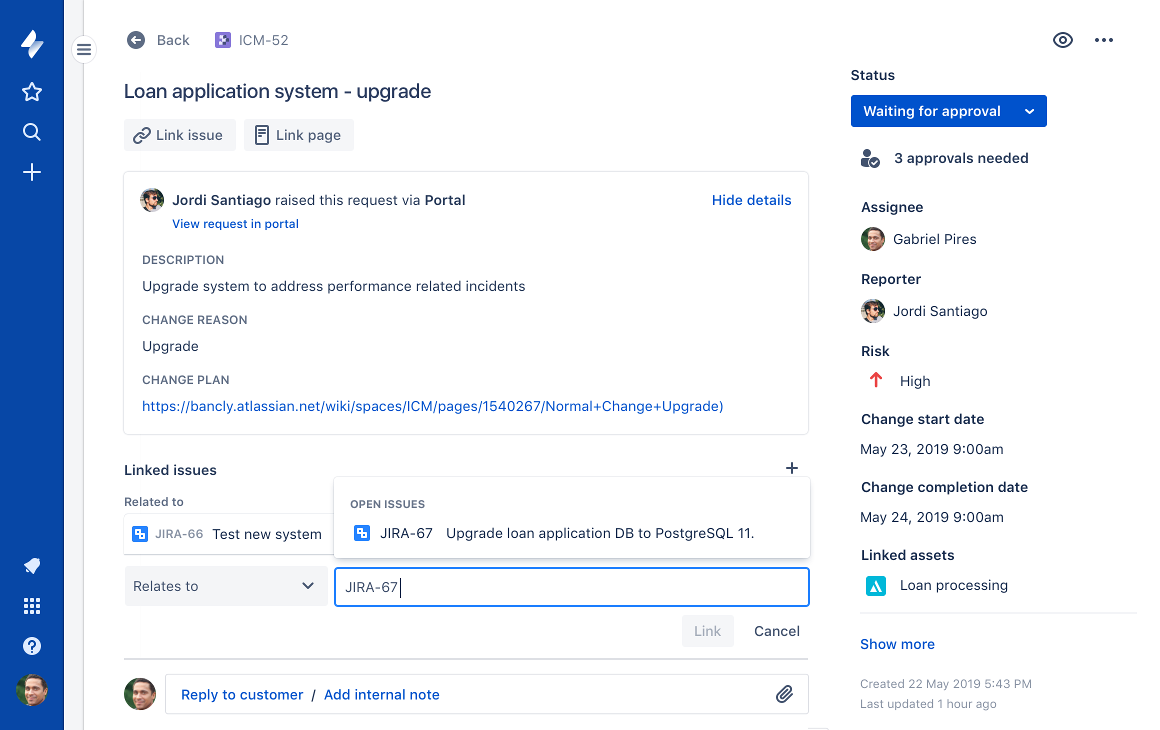The width and height of the screenshot is (1160, 730).
Task: Click the watch/eye icon in top right
Action: (x=1061, y=39)
